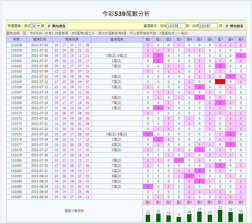Select period number 110165
Screen dimensions: 252x223
17,82
